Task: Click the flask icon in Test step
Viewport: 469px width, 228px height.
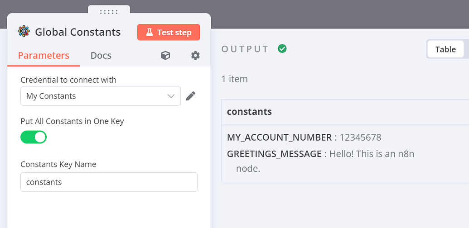Action: click(x=149, y=32)
